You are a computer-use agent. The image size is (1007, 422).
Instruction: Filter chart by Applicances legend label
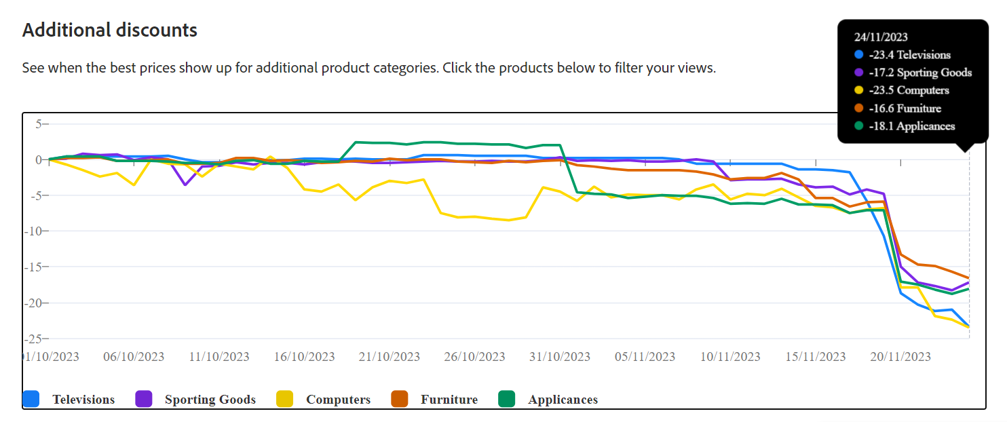pyautogui.click(x=563, y=400)
